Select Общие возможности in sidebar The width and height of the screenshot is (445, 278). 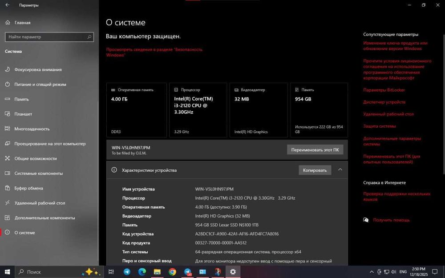click(36, 158)
